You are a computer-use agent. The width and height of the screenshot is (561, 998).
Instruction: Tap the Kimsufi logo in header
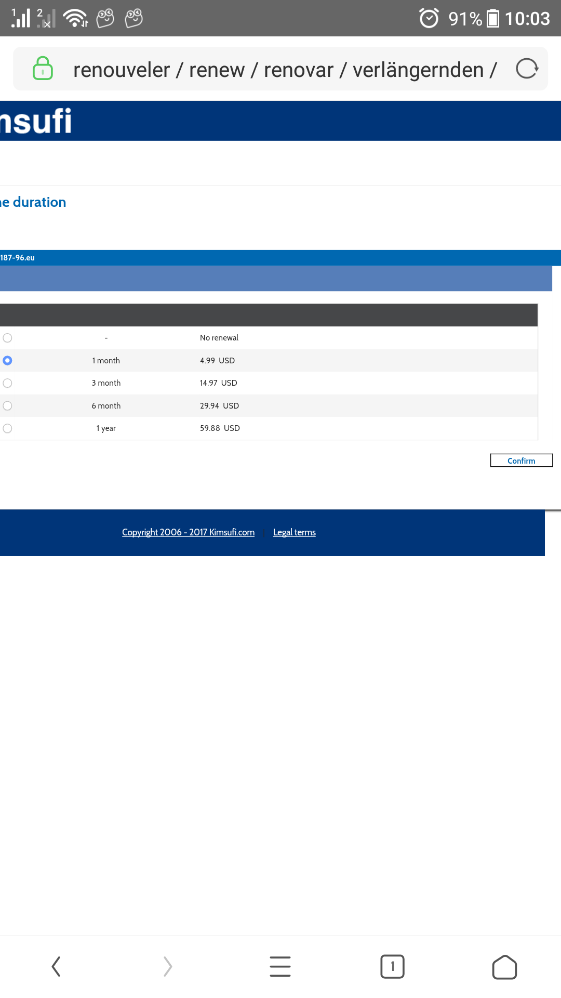tap(36, 121)
